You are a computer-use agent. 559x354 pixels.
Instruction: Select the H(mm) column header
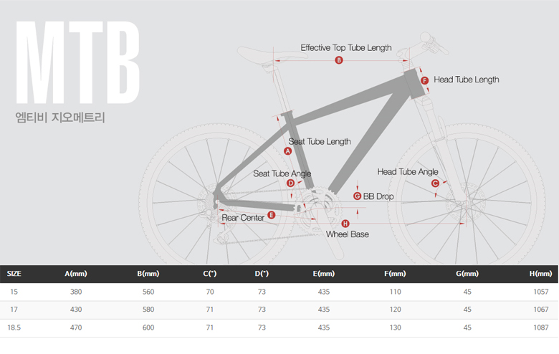(540, 274)
